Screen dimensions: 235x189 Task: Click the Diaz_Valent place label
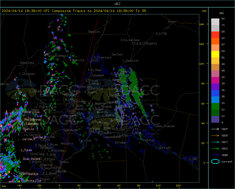point(32,159)
